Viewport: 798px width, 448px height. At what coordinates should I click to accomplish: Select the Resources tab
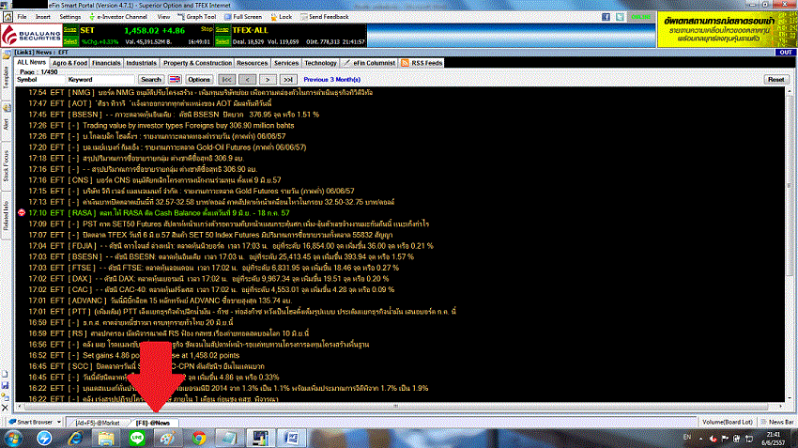[252, 63]
